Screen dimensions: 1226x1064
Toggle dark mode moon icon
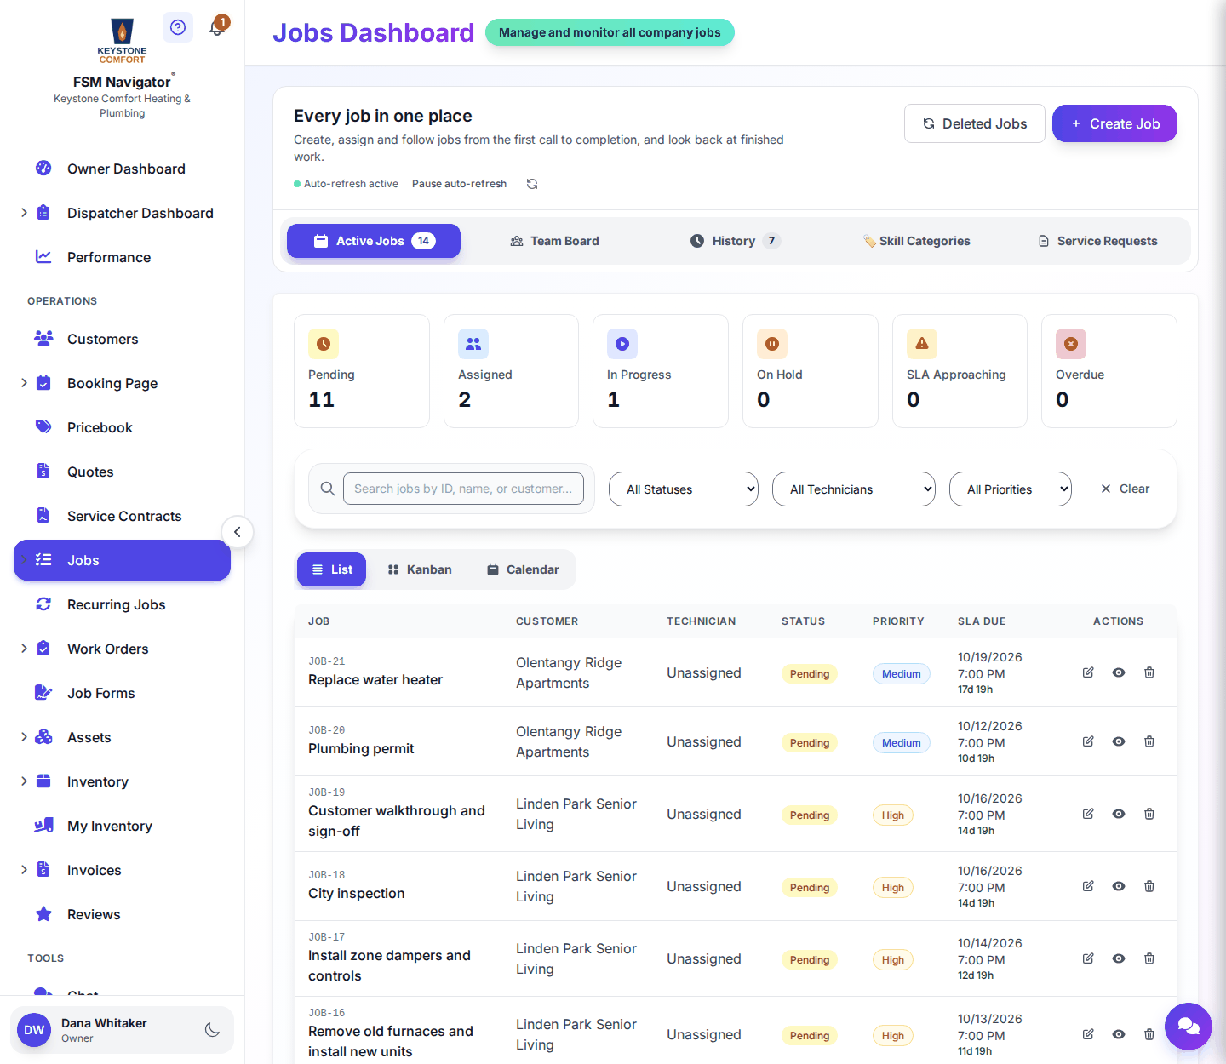click(212, 1030)
